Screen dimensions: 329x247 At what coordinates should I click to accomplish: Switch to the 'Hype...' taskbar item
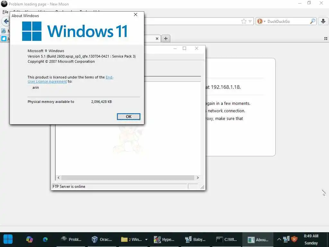click(x=164, y=239)
